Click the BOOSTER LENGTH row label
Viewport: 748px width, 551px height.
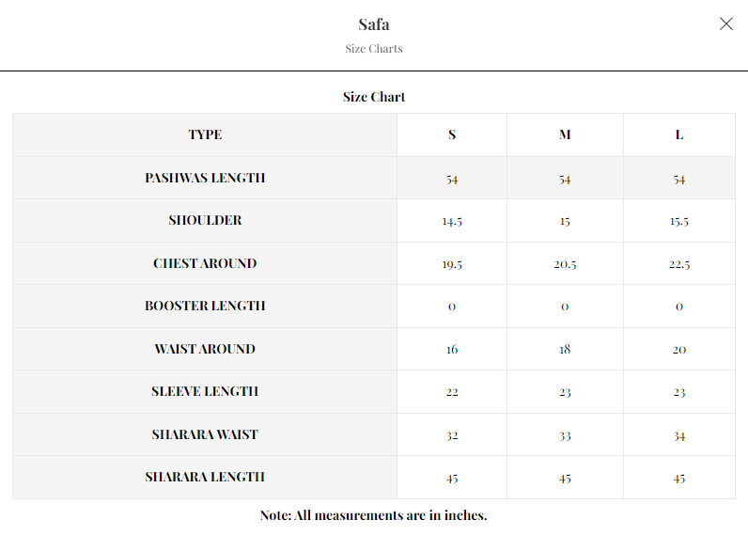[x=205, y=306]
